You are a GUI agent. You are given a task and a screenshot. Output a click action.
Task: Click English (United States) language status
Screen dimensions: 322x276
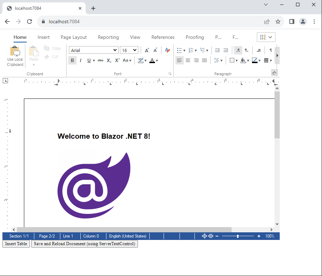[x=128, y=236]
